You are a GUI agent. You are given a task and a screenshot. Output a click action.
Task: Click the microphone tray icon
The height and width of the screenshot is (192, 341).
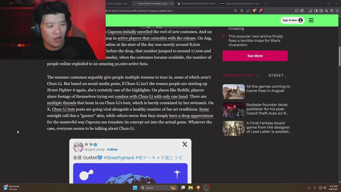point(315,188)
